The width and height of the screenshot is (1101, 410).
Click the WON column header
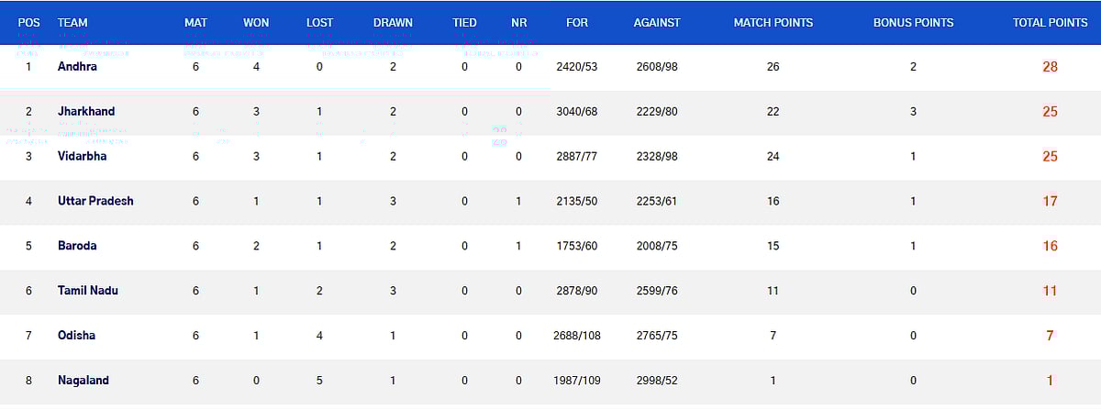coord(256,23)
